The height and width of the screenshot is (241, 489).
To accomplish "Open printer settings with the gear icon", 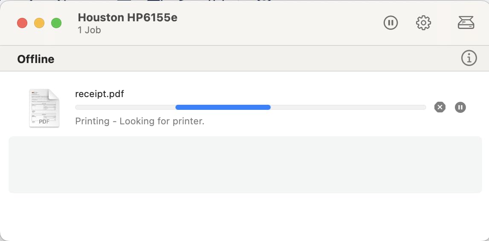I will tap(423, 23).
